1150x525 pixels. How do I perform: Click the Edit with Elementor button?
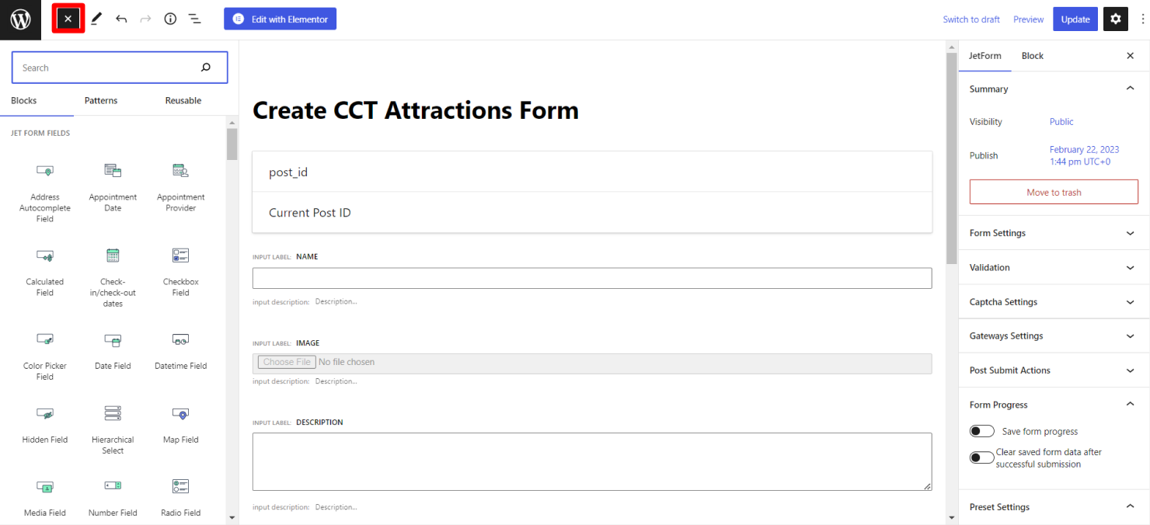click(x=281, y=19)
